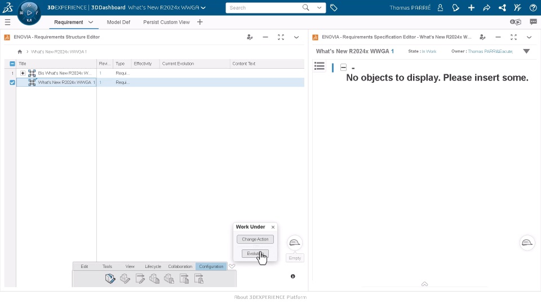Open Requirement tab dropdown chevron
The image size is (541, 304).
(91, 22)
